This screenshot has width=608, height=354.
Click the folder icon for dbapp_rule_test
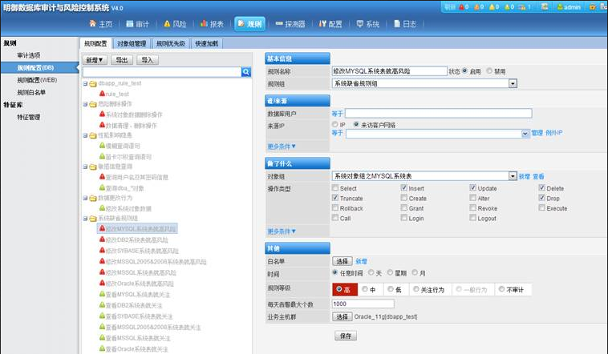pyautogui.click(x=93, y=83)
